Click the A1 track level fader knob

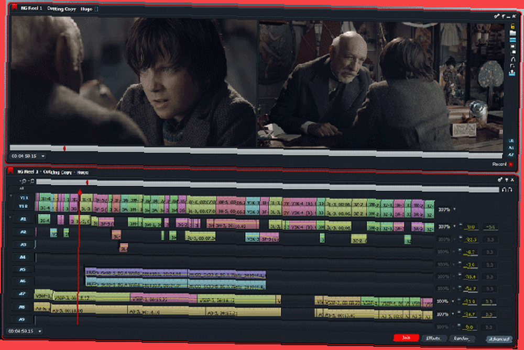461,225
